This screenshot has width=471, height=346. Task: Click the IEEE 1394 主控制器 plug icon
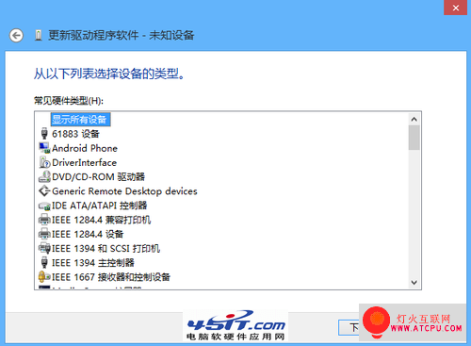click(44, 262)
